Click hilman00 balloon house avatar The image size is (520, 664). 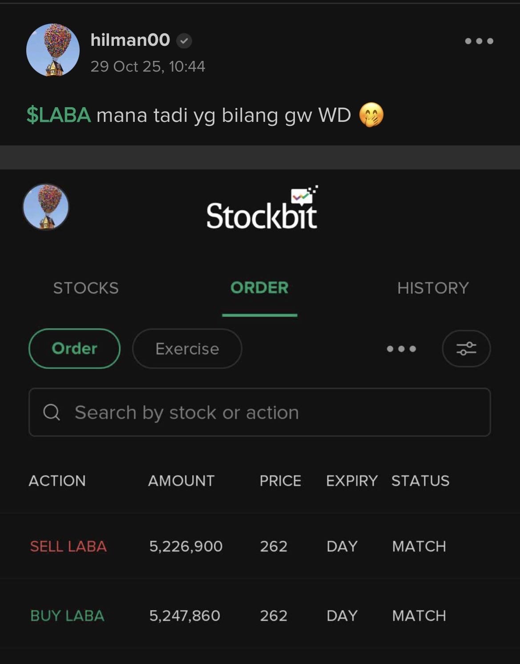click(x=53, y=50)
